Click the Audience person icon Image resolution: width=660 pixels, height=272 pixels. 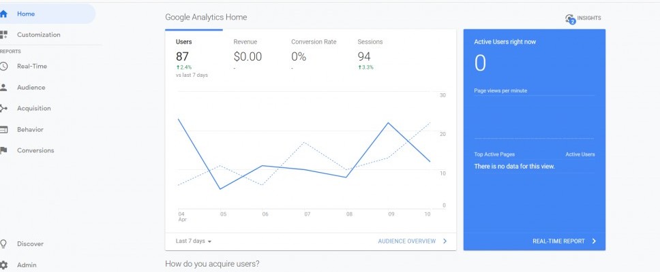pyautogui.click(x=3, y=87)
